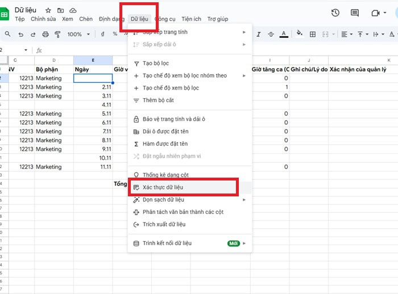Check the cloud save status icon
This screenshot has height=294, width=398.
pyautogui.click(x=73, y=10)
